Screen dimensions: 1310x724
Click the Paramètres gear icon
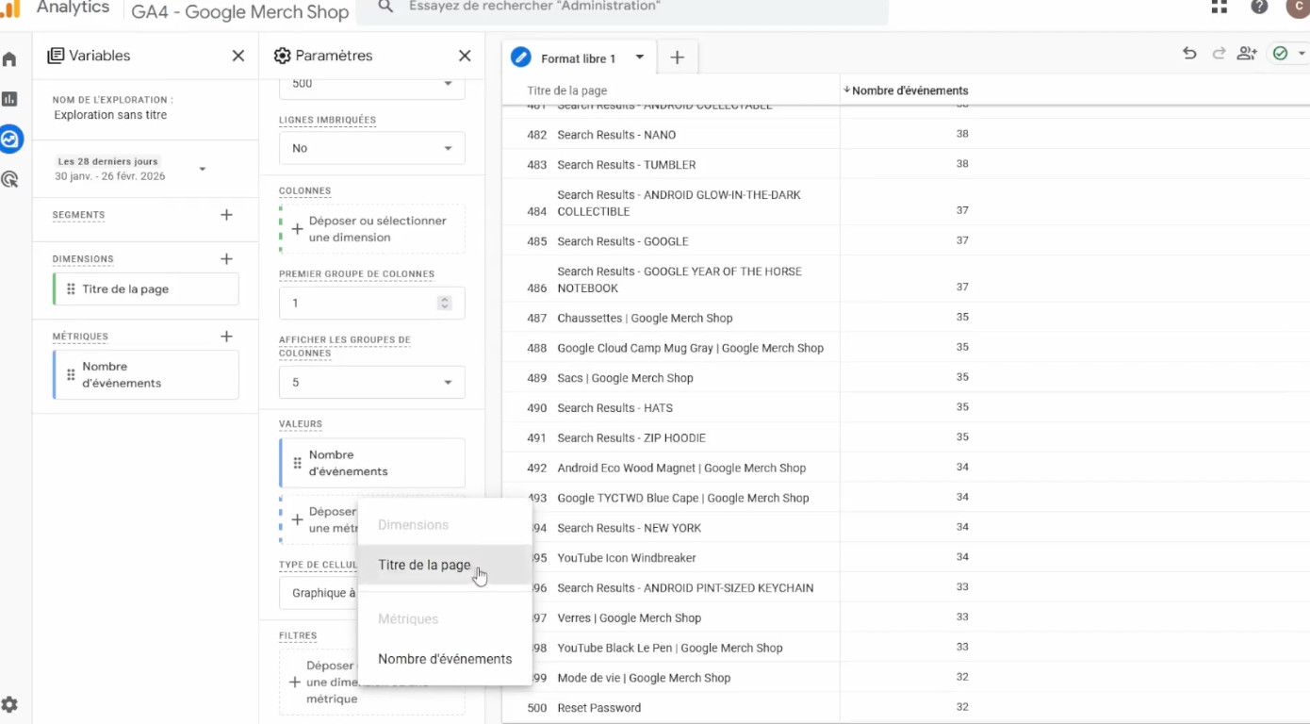click(282, 56)
